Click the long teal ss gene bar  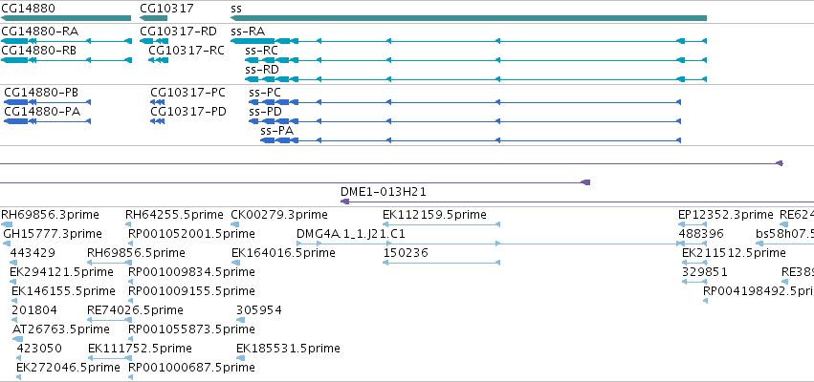(469, 18)
